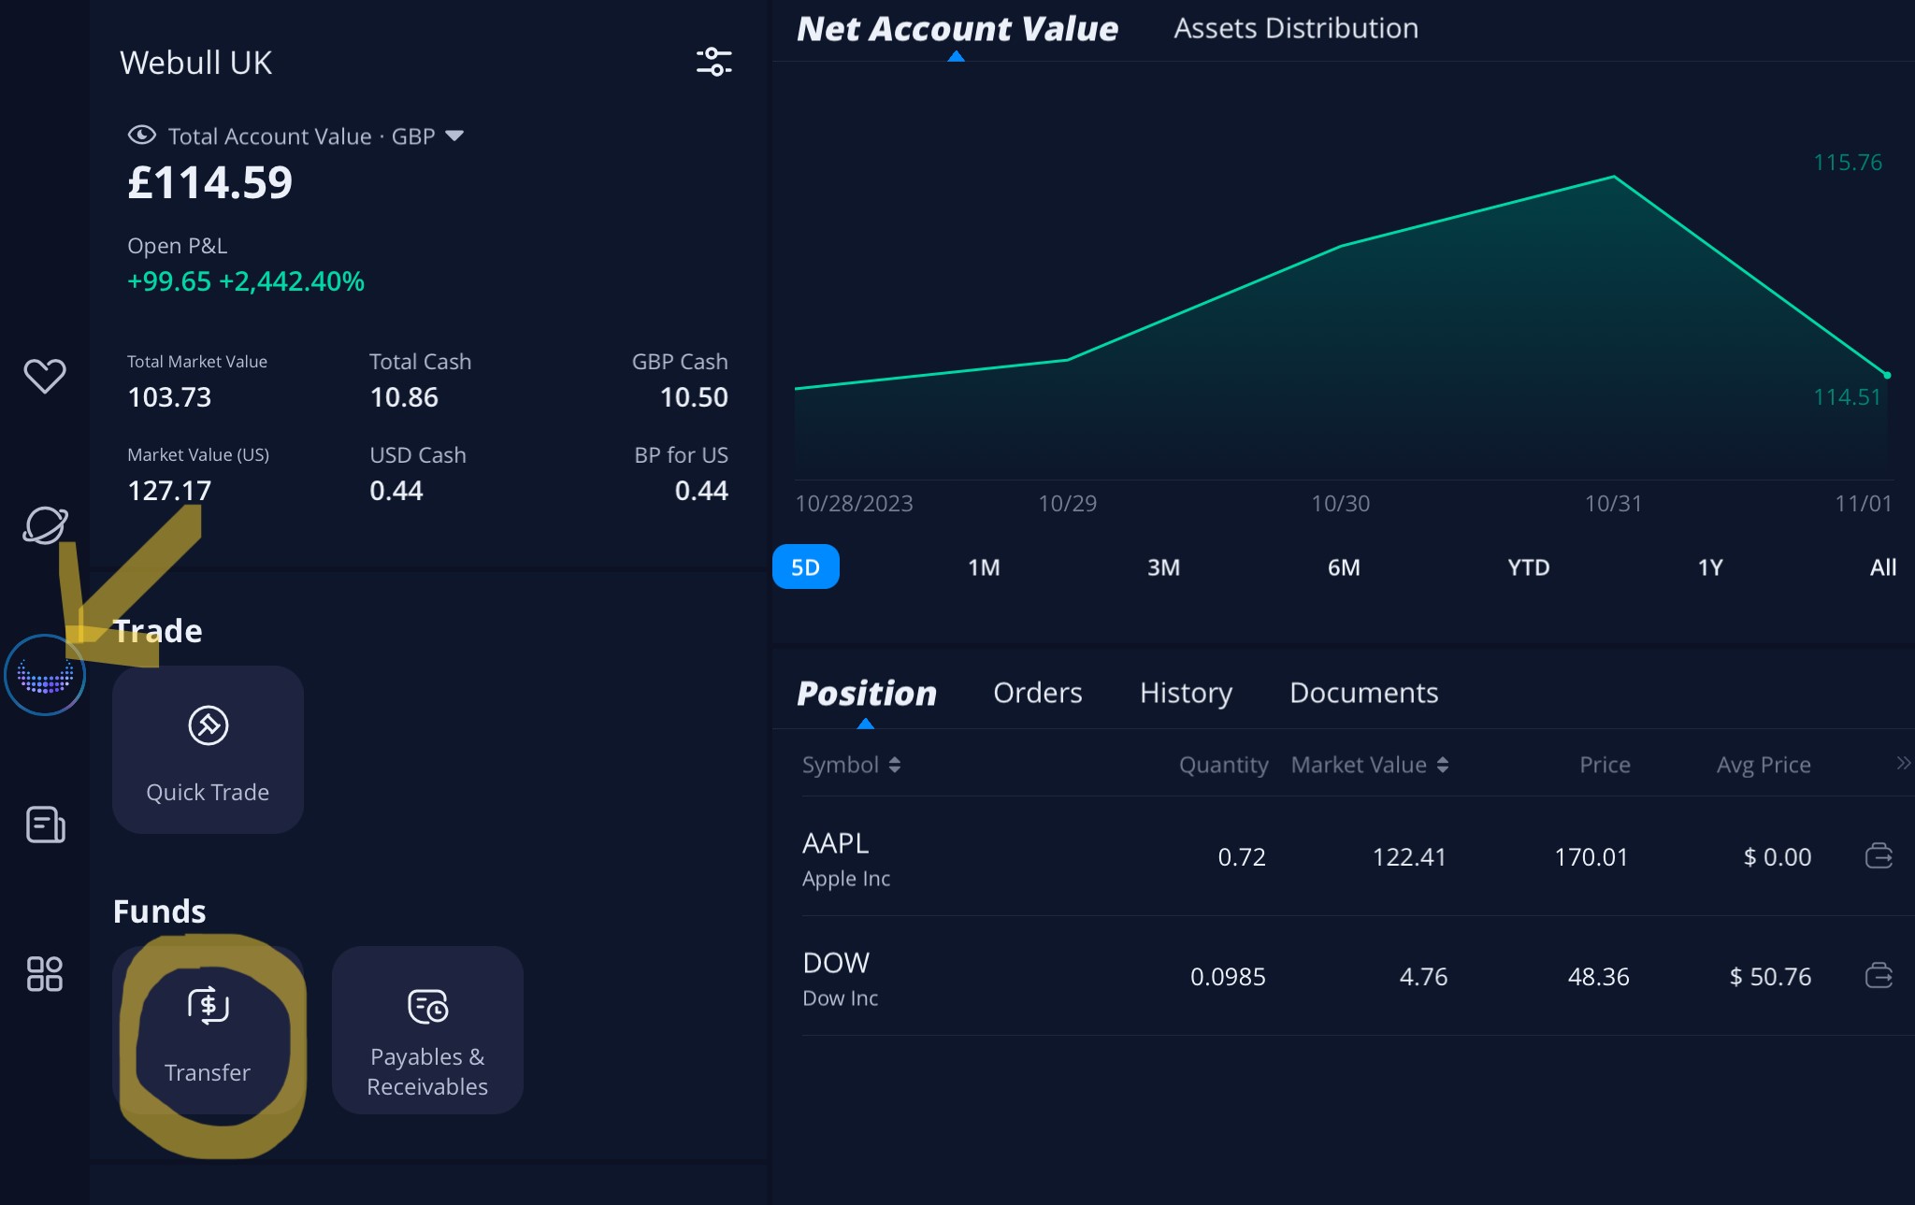1915x1205 pixels.
Task: Open the Menu grid icon in sidebar
Action: 45,973
